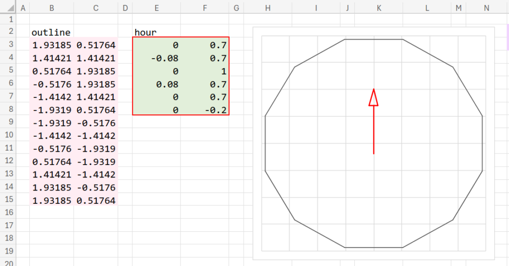Click cell B3 showing 1.93185
This screenshot has width=509, height=266.
click(52, 45)
